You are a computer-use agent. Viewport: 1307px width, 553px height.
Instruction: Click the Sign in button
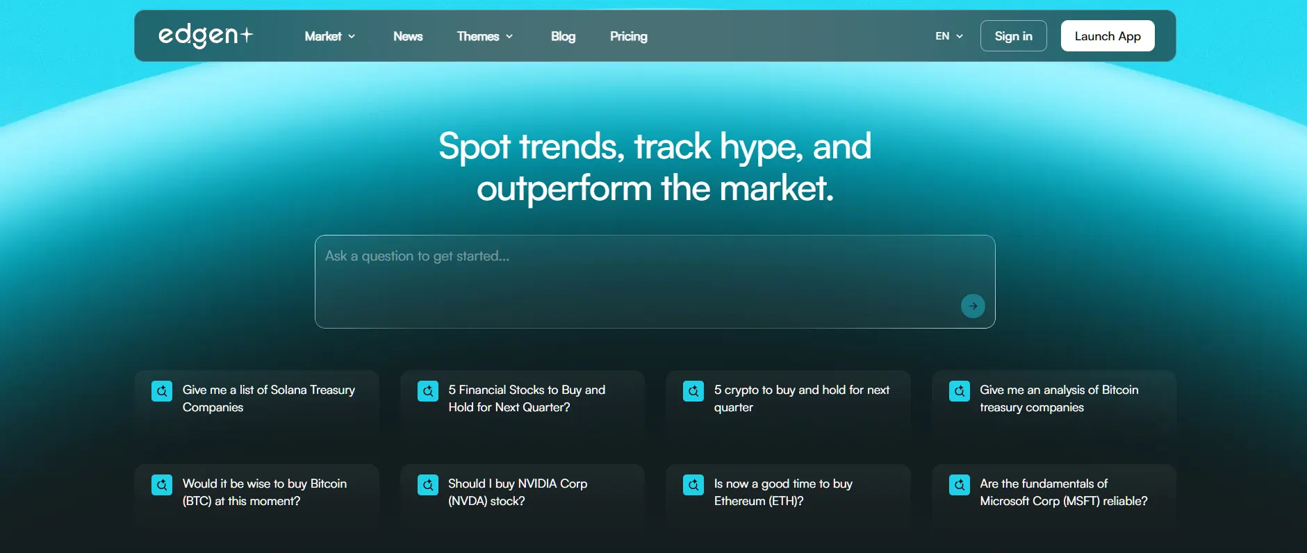pyautogui.click(x=1013, y=36)
